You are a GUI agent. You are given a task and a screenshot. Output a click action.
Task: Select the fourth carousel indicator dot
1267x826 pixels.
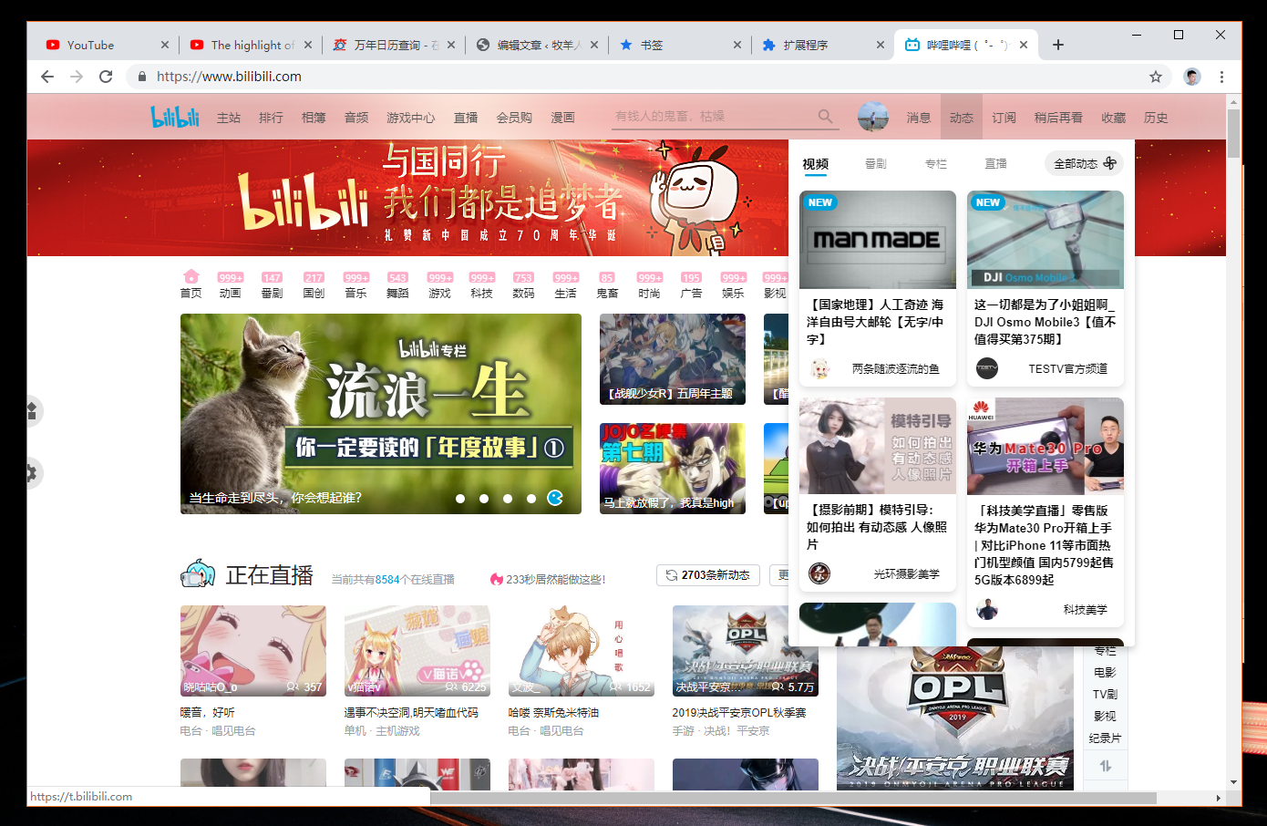click(x=531, y=499)
